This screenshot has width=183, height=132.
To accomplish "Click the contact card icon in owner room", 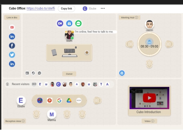I will (27, 73).
